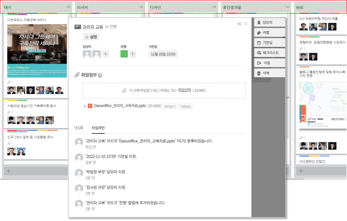347x221 pixels.
Task: Open the 리서치 column dropdown menu
Action: coord(141,7)
